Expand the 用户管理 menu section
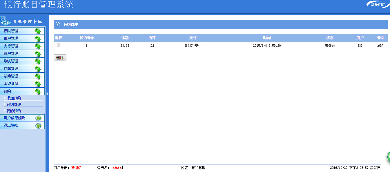The height and width of the screenshot is (172, 390). [22, 38]
